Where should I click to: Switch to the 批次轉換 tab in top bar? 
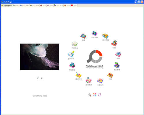pos(34,5)
